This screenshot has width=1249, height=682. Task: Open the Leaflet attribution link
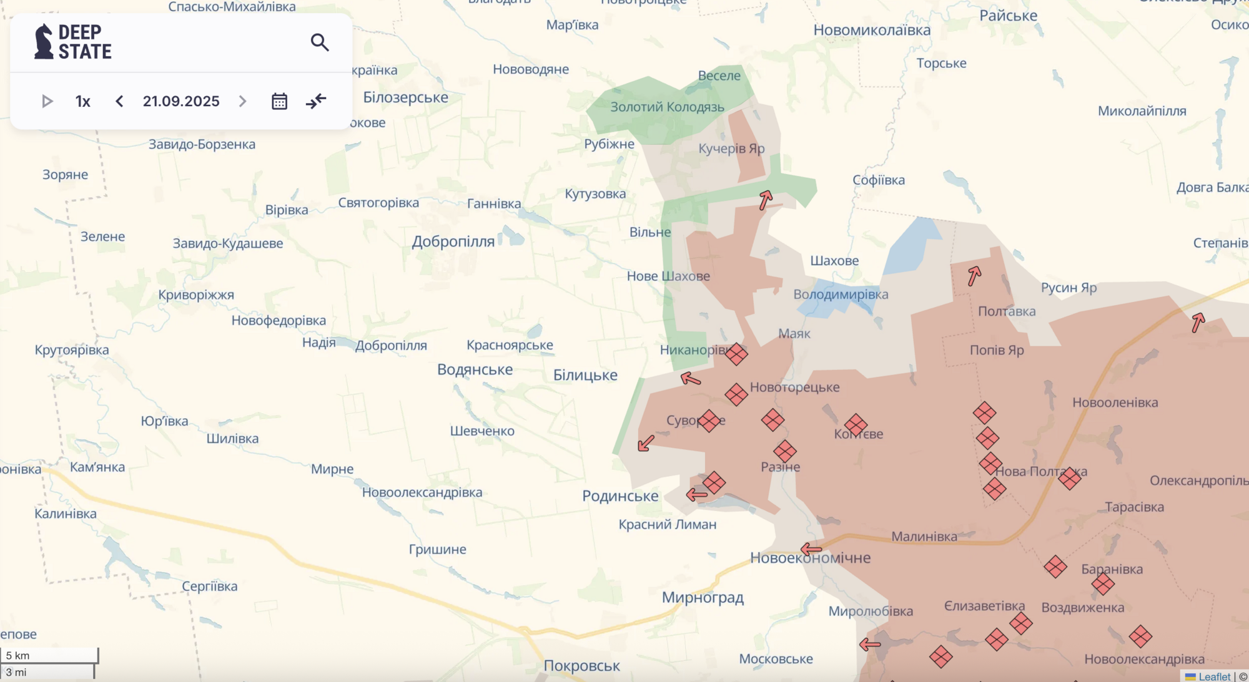pyautogui.click(x=1213, y=676)
